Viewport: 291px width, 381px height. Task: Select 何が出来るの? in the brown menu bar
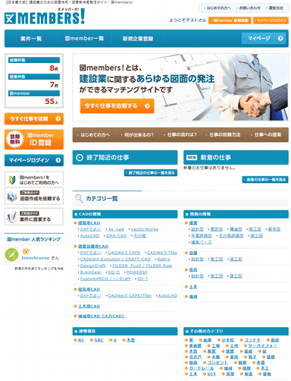[x=137, y=135]
